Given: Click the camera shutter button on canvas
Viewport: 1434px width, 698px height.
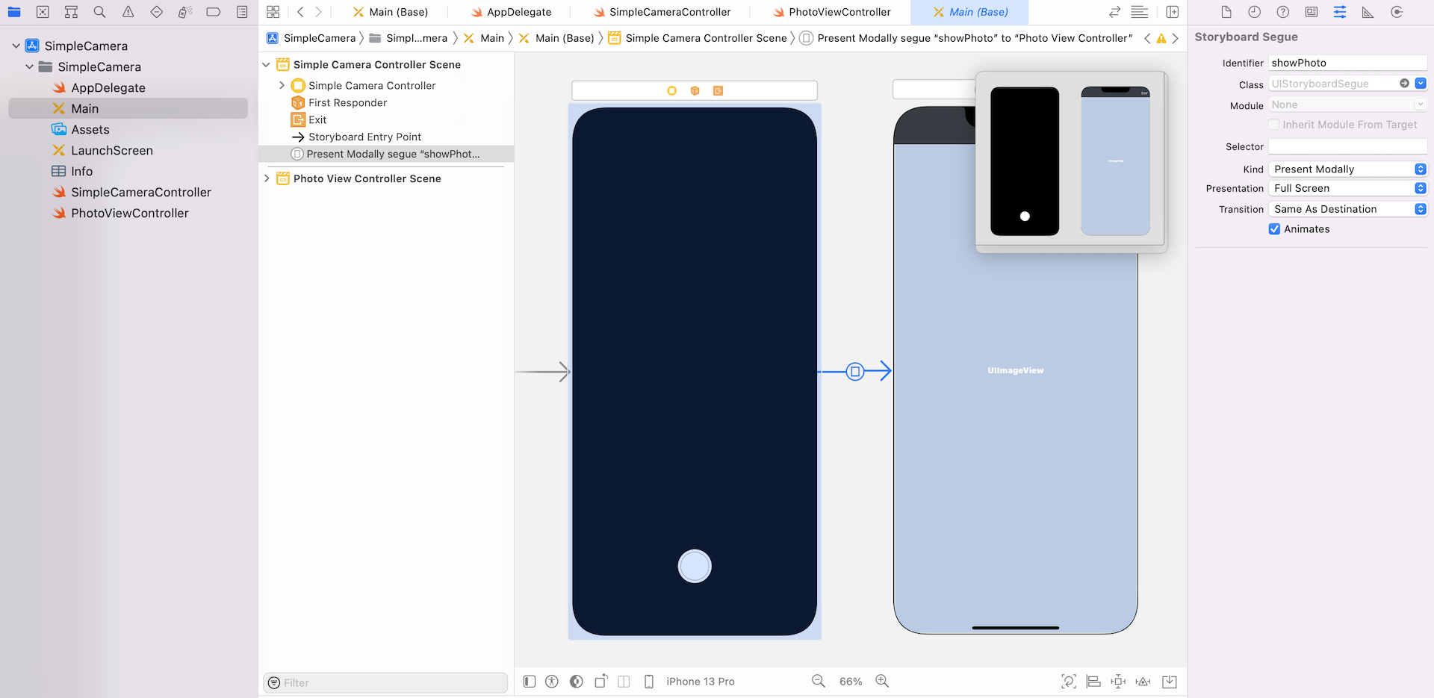Looking at the screenshot, I should coord(694,566).
